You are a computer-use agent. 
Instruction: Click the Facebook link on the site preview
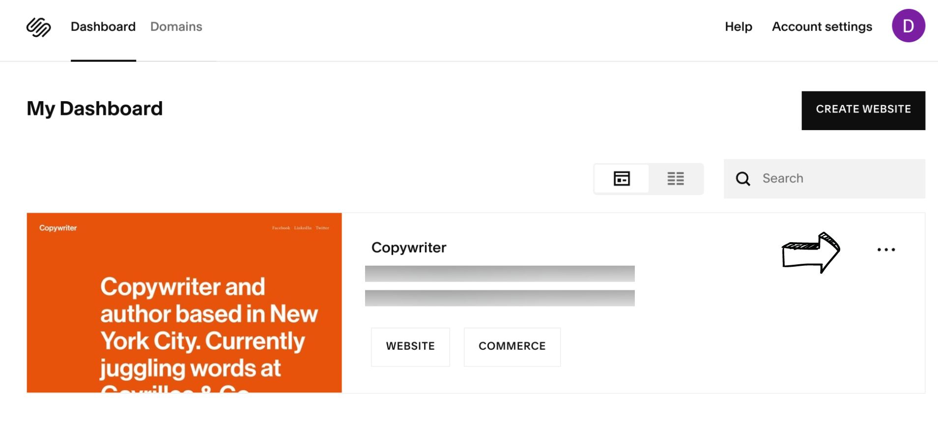(281, 228)
